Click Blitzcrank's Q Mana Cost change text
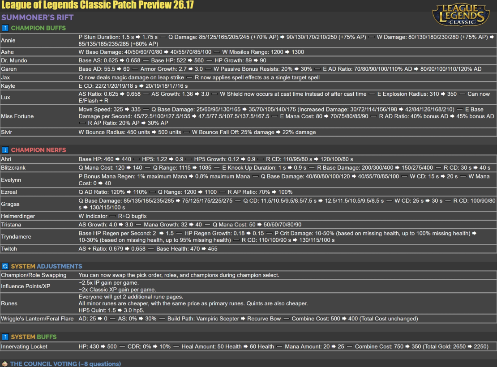 coord(110,168)
